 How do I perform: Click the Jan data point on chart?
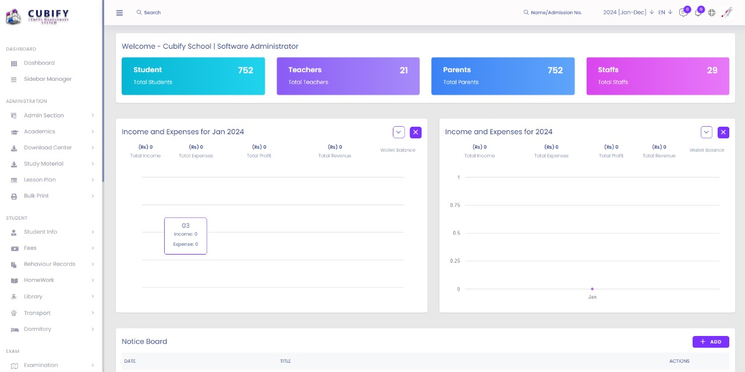tap(592, 289)
